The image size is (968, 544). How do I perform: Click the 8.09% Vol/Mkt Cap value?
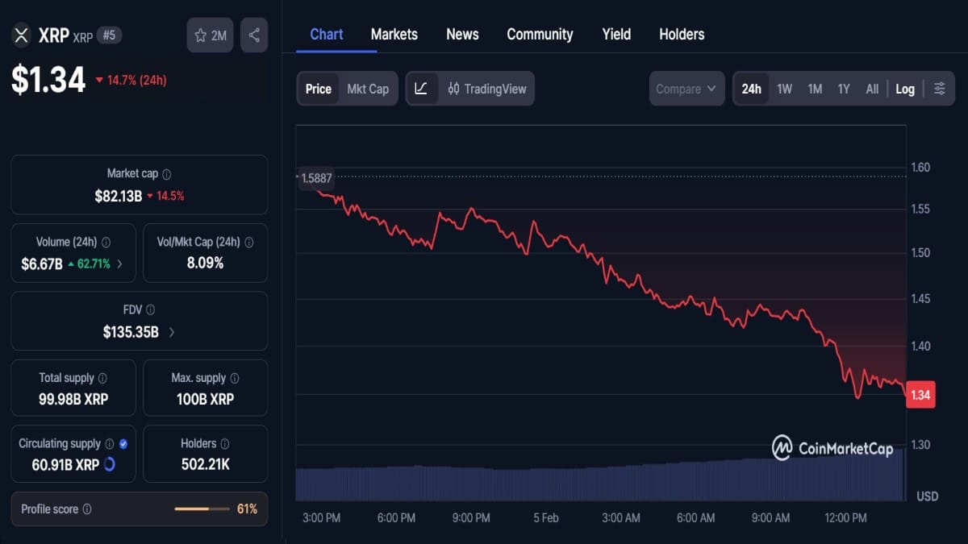(x=205, y=263)
